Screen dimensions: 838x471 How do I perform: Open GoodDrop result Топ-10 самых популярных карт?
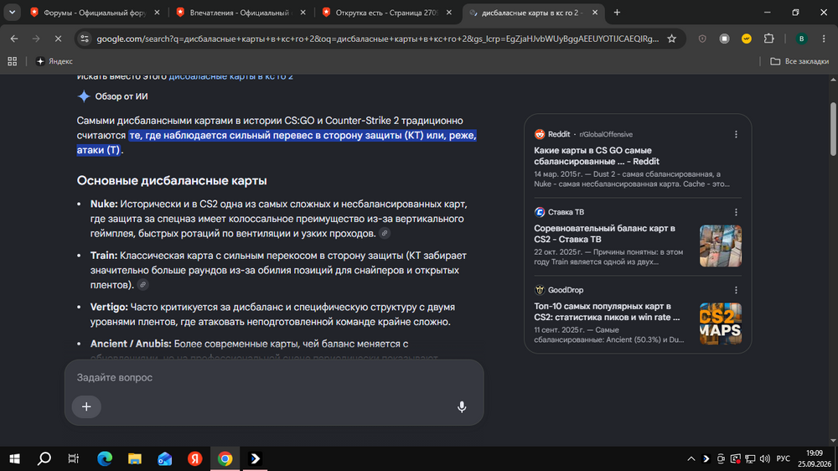click(607, 312)
